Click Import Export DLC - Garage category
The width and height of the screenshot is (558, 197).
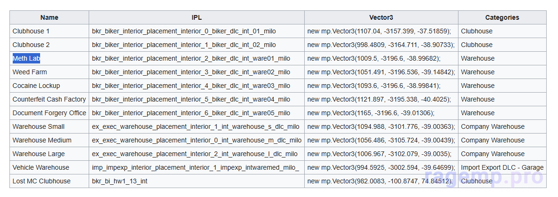click(502, 167)
